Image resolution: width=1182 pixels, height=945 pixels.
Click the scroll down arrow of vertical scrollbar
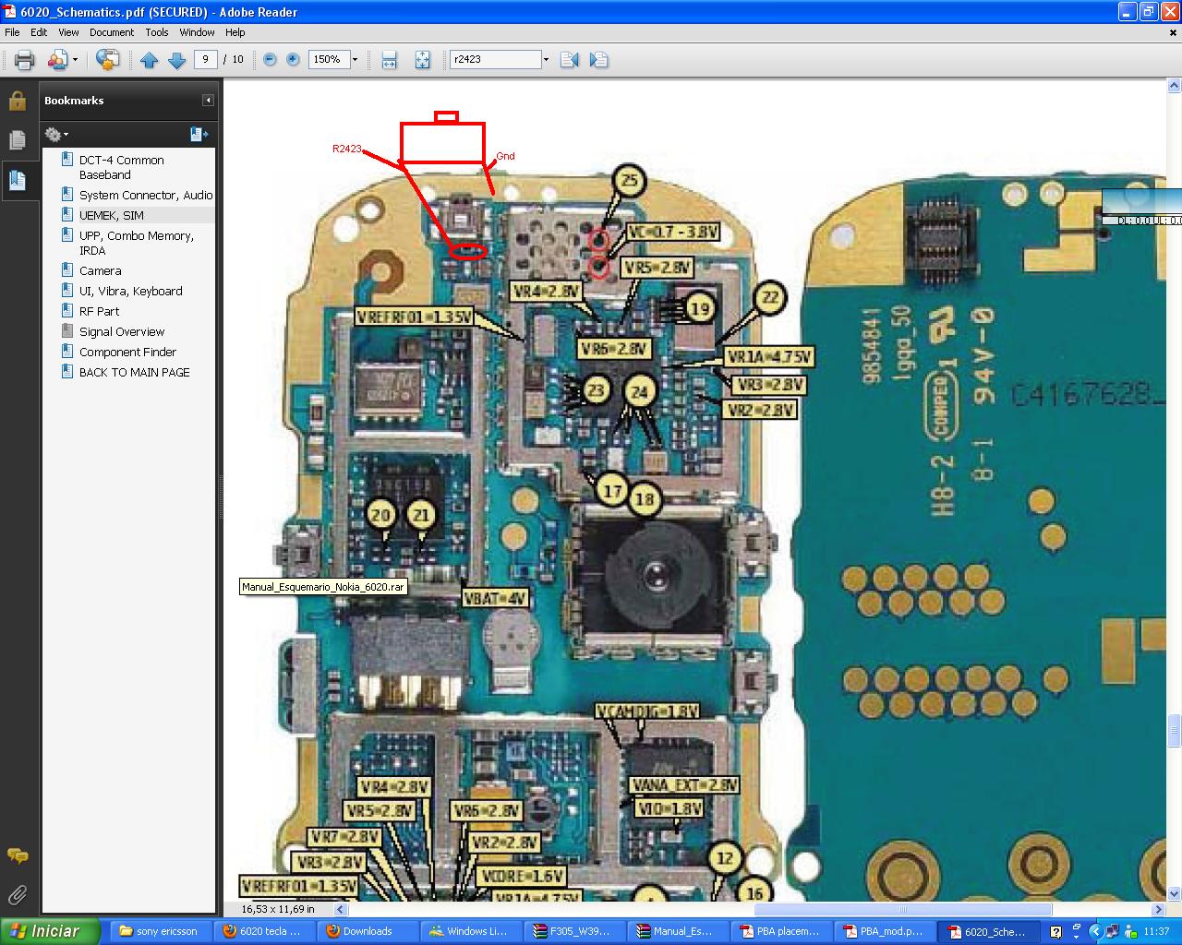[x=1175, y=894]
